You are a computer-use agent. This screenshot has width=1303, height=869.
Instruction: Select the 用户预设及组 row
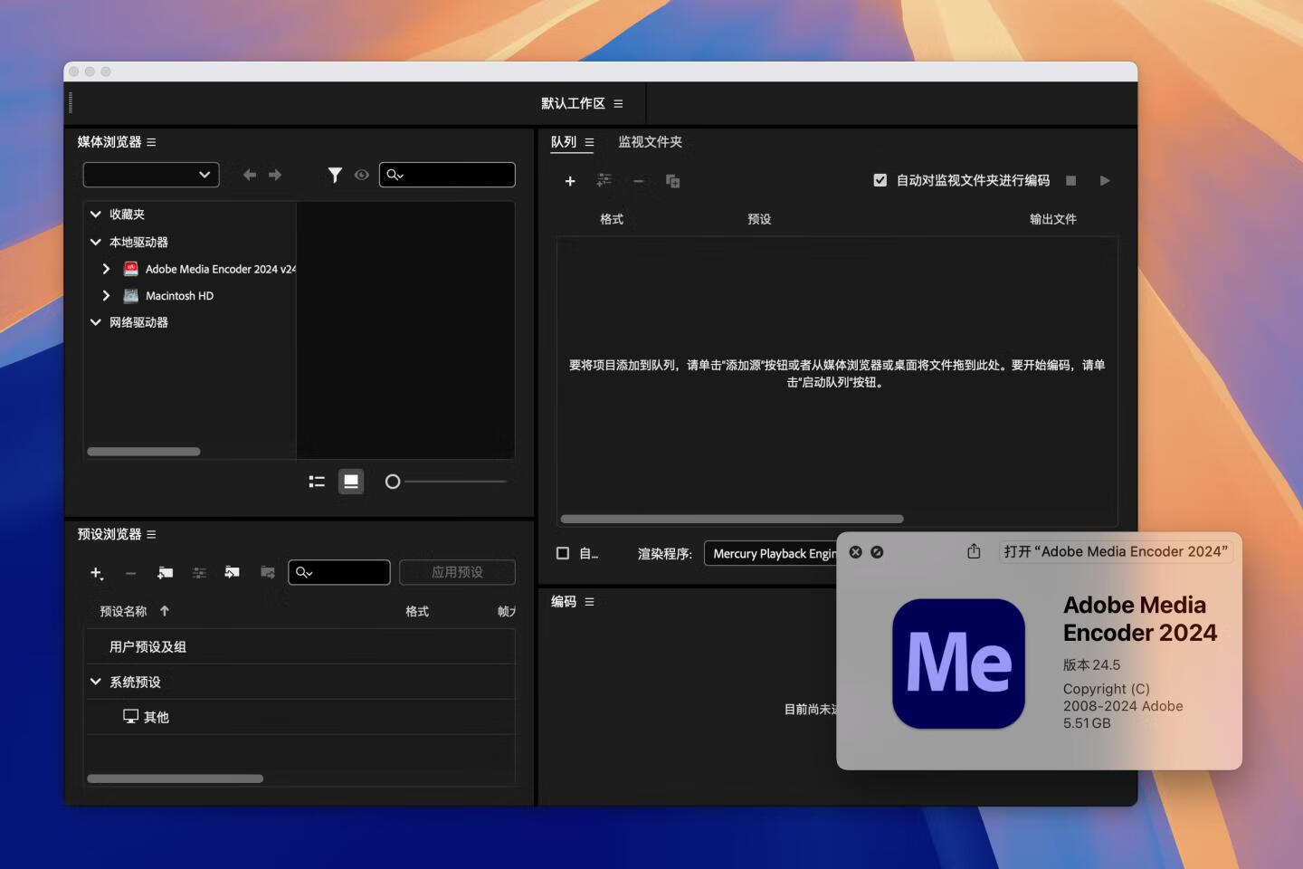(300, 646)
